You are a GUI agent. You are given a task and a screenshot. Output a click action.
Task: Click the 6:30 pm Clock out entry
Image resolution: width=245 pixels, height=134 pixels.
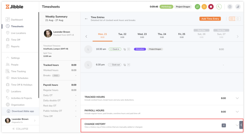point(162,65)
